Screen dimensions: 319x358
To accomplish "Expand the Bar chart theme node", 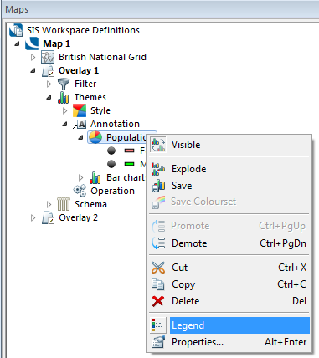I will [x=81, y=177].
